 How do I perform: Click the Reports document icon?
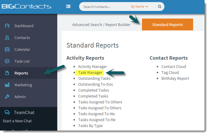pyautogui.click(x=7, y=73)
